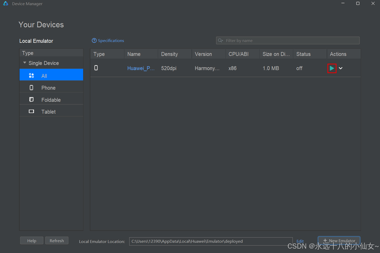
Task: Click the x86 CPU/ABI cell
Action: (232, 68)
